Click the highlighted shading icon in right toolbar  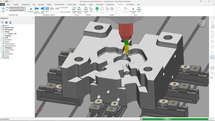(212, 57)
